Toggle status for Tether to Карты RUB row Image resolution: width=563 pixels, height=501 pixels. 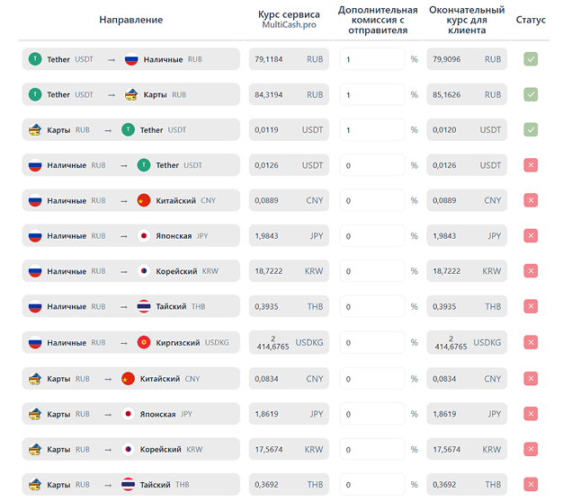point(531,94)
